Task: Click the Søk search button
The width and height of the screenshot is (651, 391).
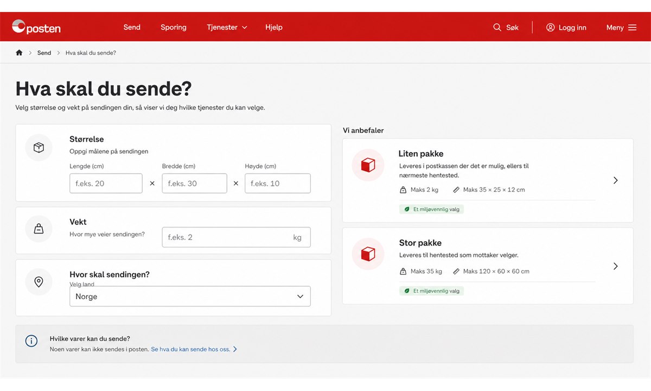Action: click(506, 27)
